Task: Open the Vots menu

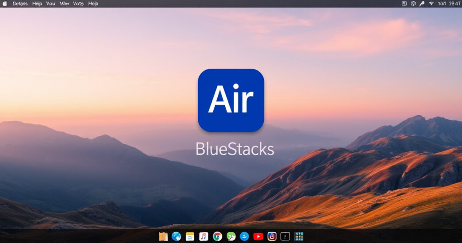Action: click(78, 4)
